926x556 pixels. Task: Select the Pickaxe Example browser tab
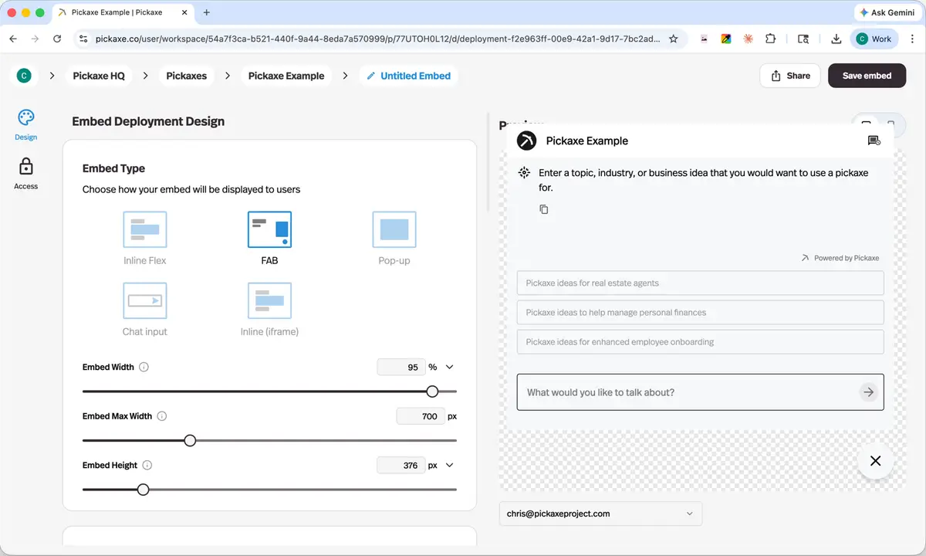pos(123,12)
